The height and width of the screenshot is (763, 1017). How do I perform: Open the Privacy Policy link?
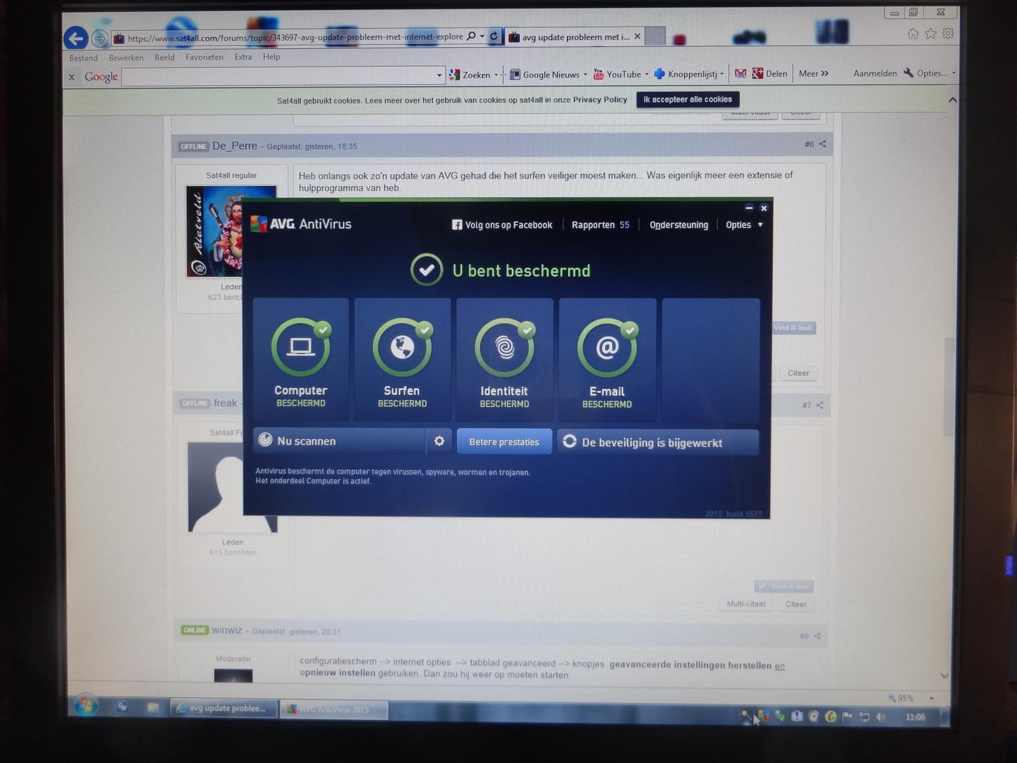600,100
